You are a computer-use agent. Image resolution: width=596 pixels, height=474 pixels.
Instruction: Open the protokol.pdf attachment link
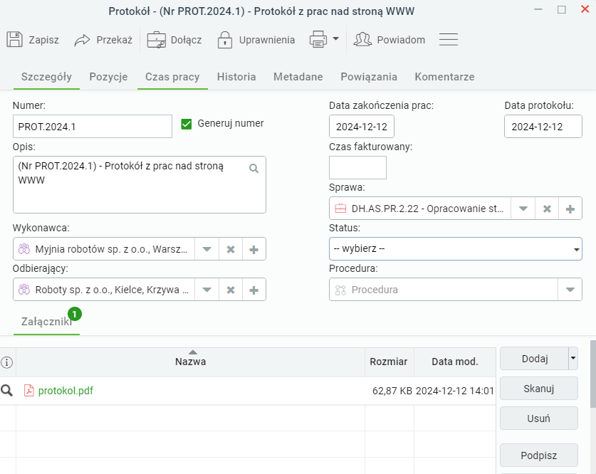[x=66, y=391]
